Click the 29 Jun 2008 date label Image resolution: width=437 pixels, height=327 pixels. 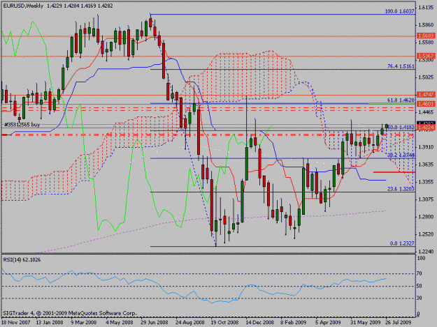(154, 322)
